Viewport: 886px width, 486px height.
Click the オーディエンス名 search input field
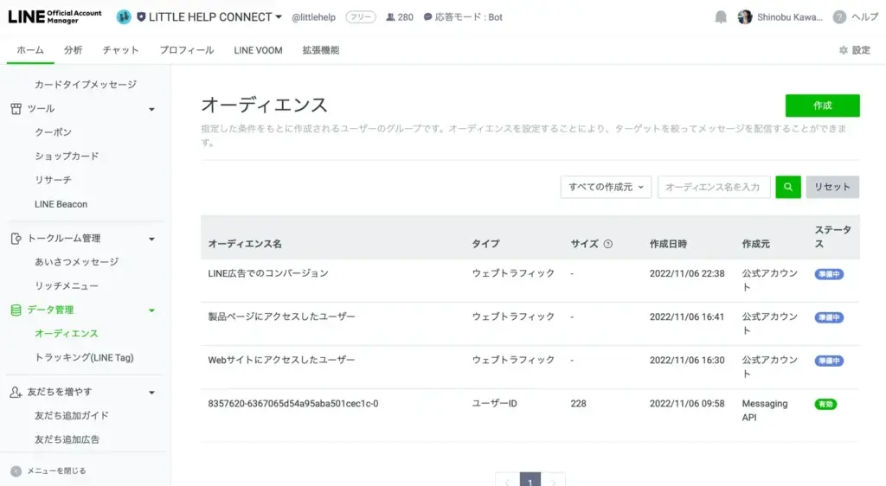click(714, 187)
